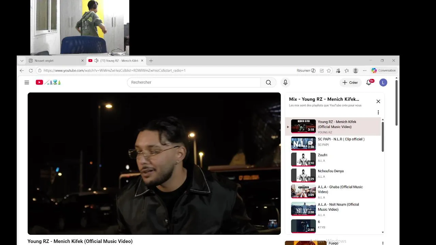Open the Edge settings three-dots menu

tap(364, 70)
